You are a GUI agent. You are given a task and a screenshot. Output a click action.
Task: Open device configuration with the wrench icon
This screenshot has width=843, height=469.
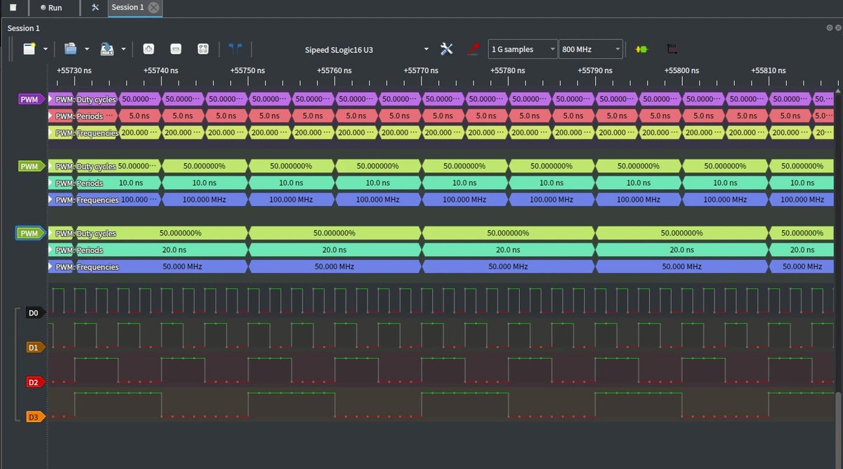click(x=446, y=49)
